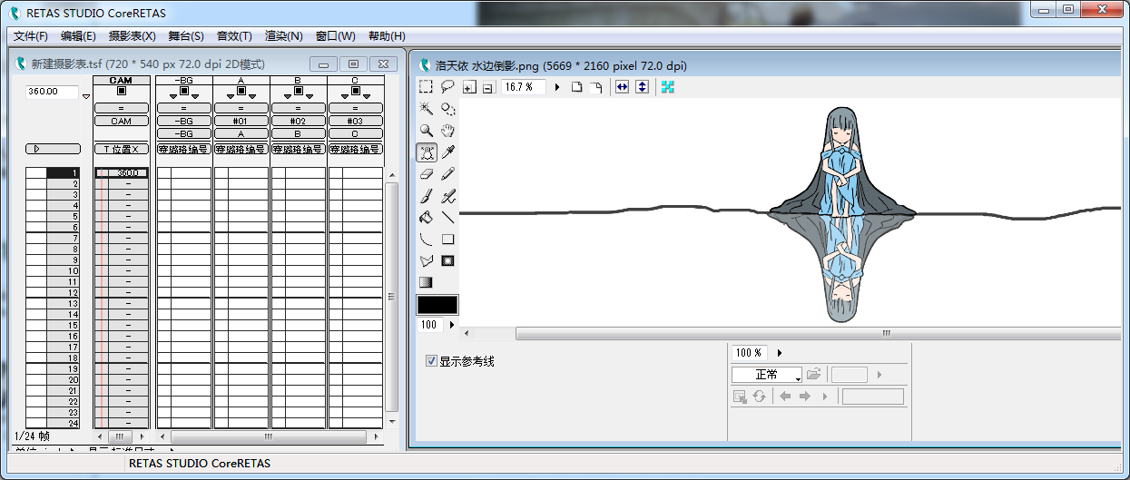Screen dimensions: 1130x480
Task: Select the rectangular marquee selection tool
Action: [426, 87]
